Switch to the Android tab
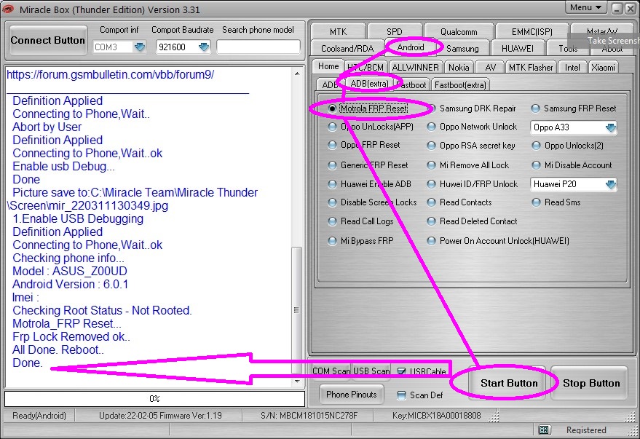This screenshot has width=640, height=439. [x=411, y=47]
